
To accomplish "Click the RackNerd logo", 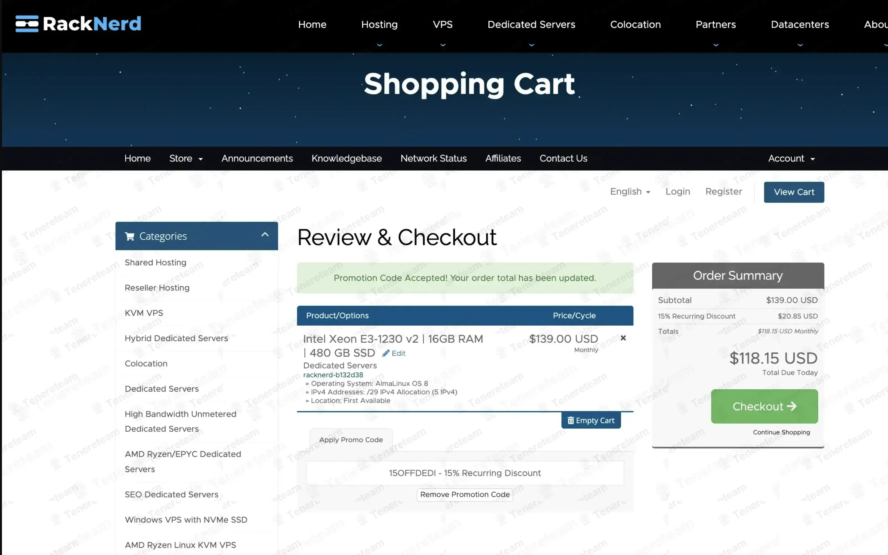I will point(78,24).
